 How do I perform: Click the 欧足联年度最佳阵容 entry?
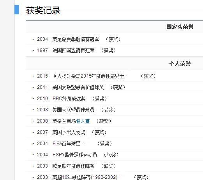pos(73,166)
